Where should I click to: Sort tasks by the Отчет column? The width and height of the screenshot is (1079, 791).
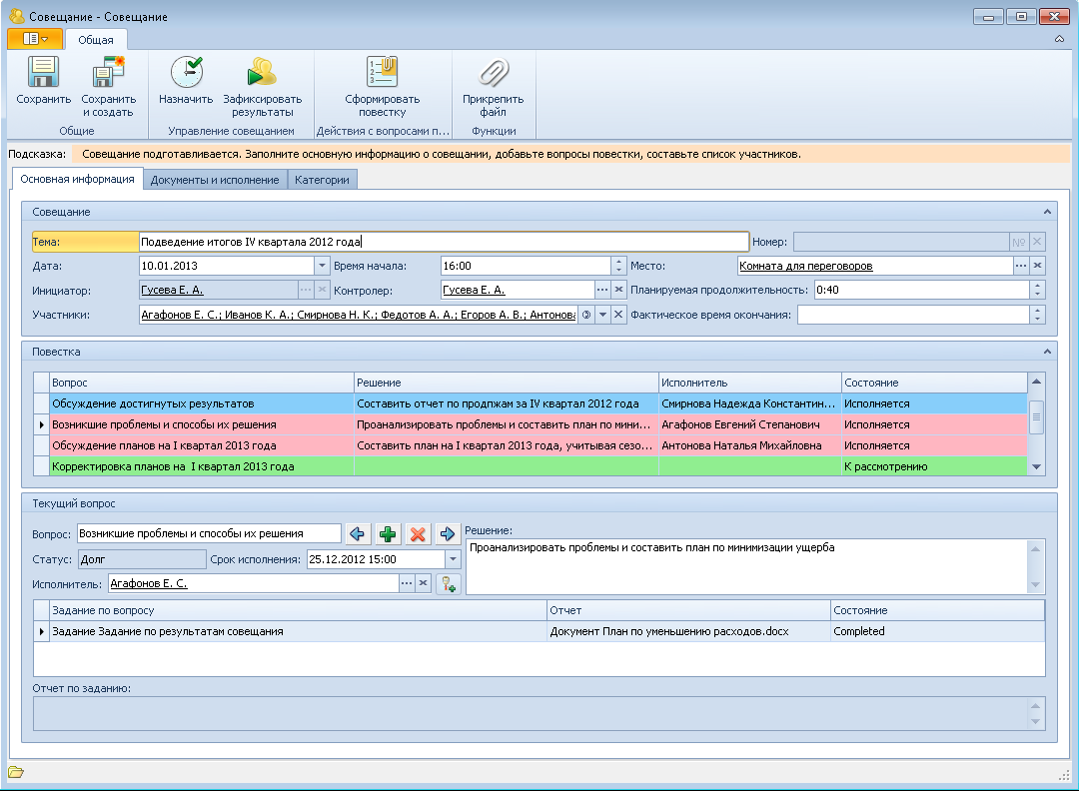tap(688, 610)
